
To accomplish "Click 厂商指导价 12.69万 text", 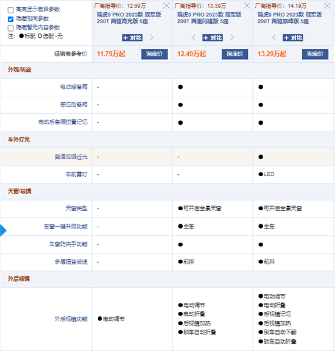I will pyautogui.click(x=120, y=5).
